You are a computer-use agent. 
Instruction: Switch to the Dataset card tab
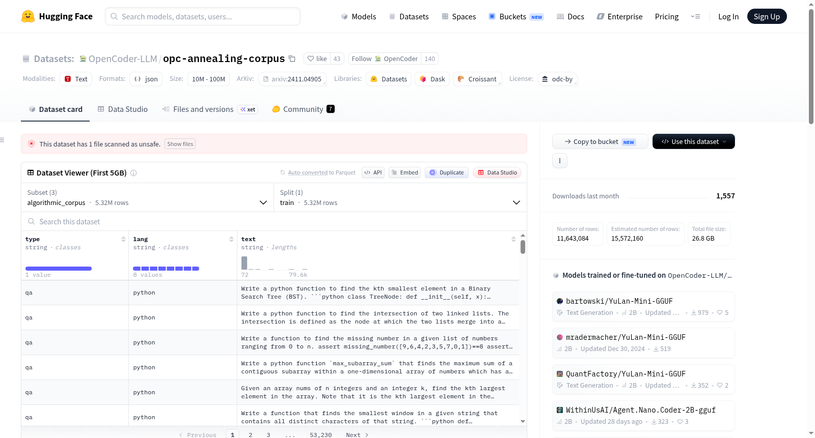click(55, 109)
